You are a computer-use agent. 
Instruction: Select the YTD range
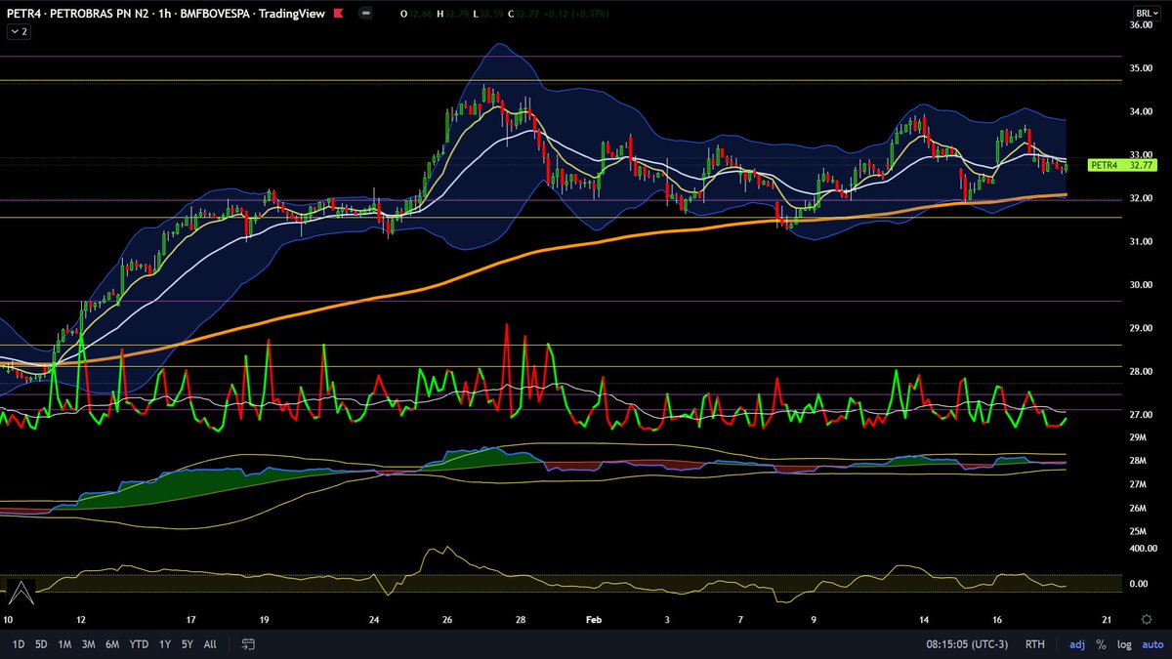point(139,644)
